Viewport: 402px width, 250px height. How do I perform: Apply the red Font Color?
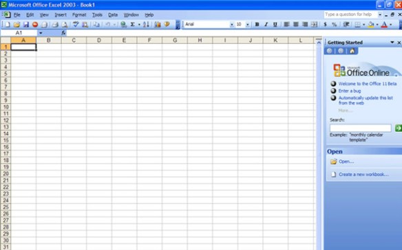pyautogui.click(x=384, y=24)
